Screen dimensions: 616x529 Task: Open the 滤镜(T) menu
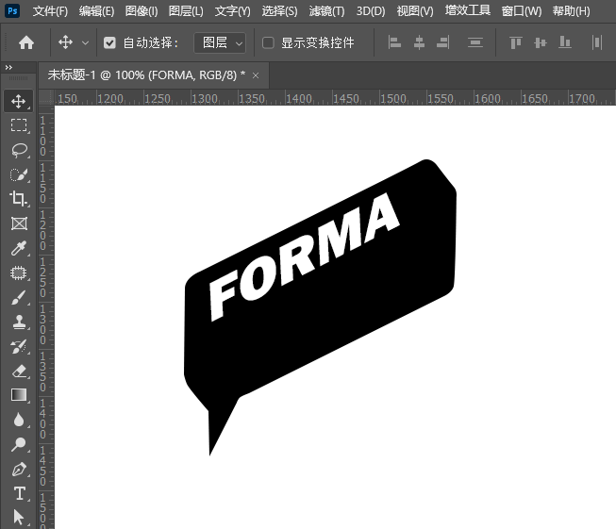click(326, 11)
